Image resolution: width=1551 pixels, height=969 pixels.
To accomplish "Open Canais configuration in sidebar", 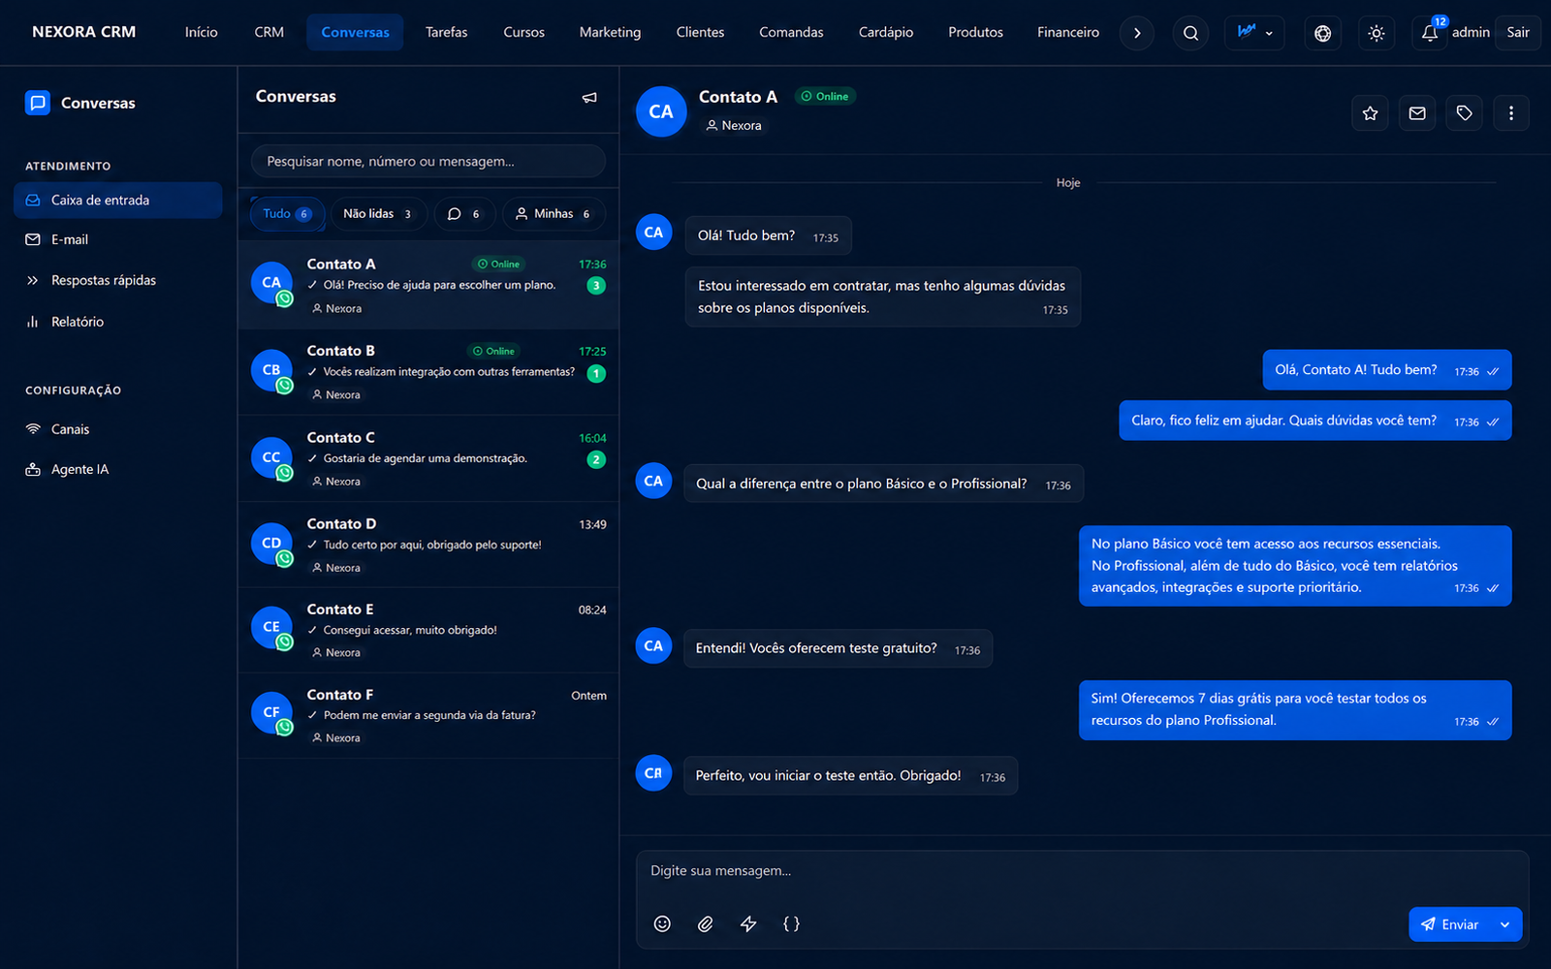I will coord(118,429).
